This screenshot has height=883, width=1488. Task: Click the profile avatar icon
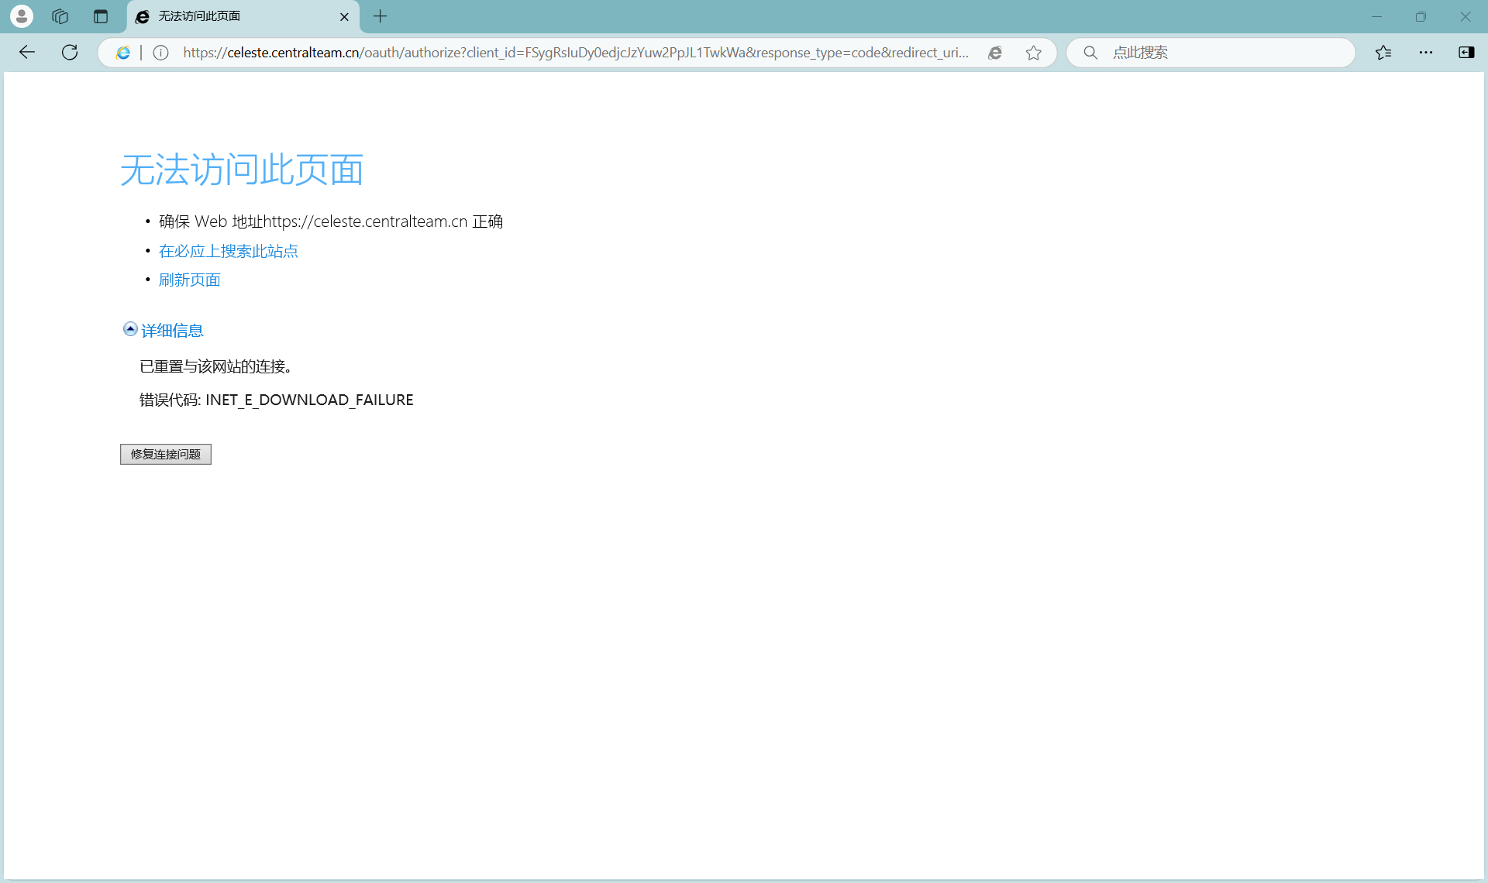[22, 16]
